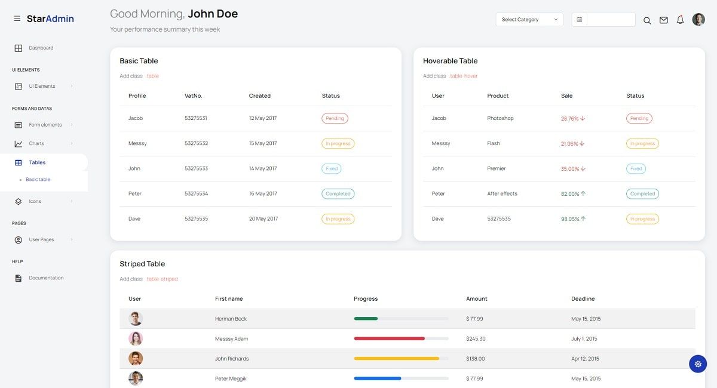
Task: Click the Dashboard grid icon
Action: 18,48
